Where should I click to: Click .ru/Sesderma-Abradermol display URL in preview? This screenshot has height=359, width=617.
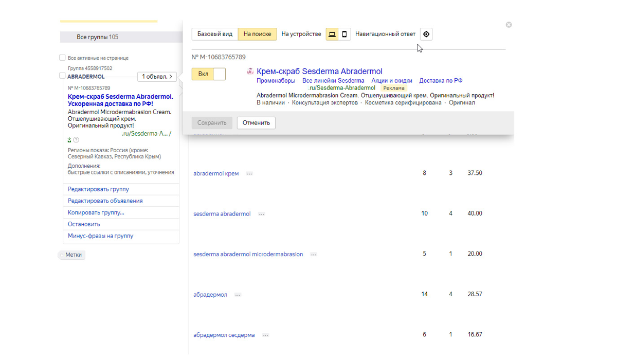pyautogui.click(x=342, y=88)
